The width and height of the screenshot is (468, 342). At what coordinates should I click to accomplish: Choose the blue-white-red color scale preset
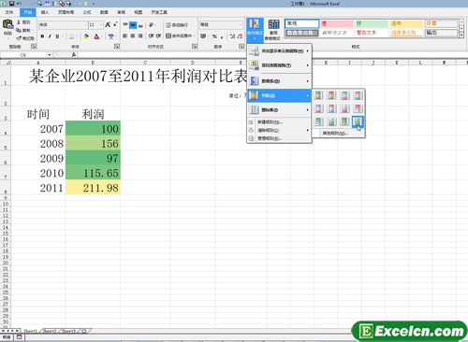point(318,108)
